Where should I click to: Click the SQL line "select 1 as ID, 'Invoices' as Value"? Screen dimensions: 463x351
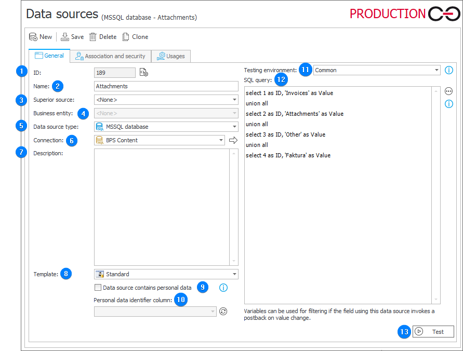[x=289, y=93]
